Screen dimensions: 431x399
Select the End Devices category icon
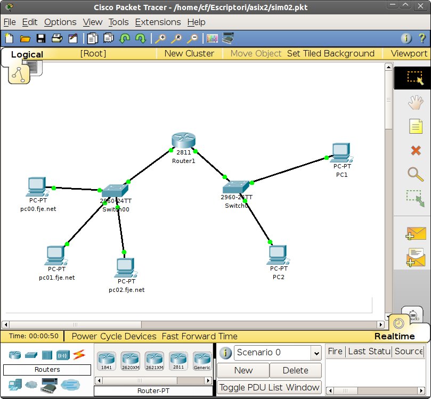[x=15, y=385]
